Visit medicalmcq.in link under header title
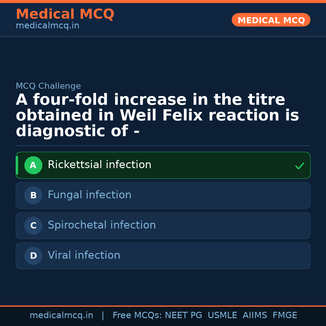The image size is (326, 326). 47,26
